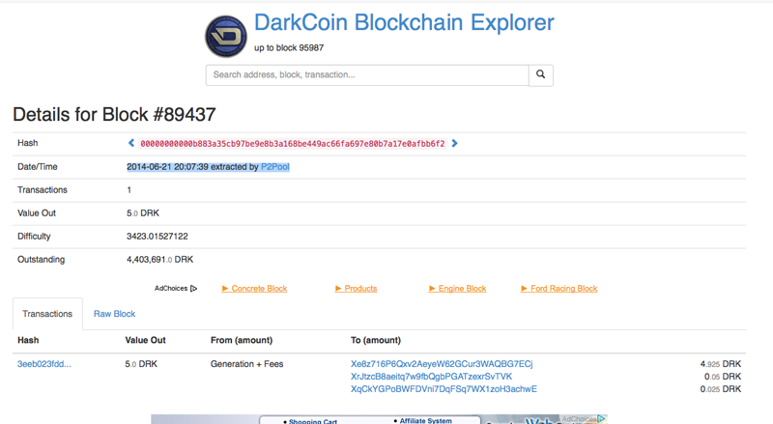Click the AdChoices label text
773x424 pixels.
(171, 289)
